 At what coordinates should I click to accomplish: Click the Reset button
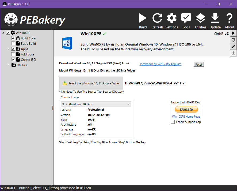coord(198,64)
